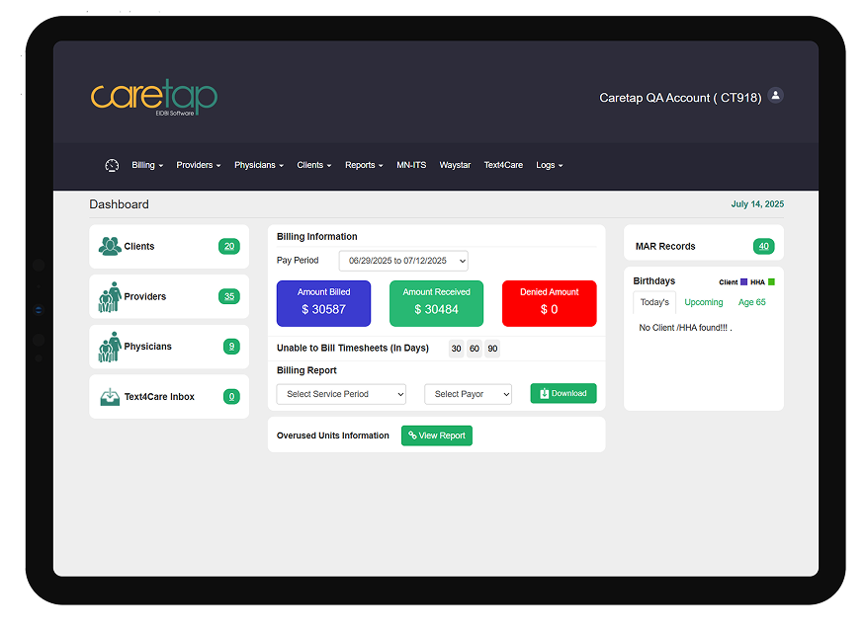Click the user profile avatar icon
Viewport: 867px width, 630px height.
click(776, 96)
